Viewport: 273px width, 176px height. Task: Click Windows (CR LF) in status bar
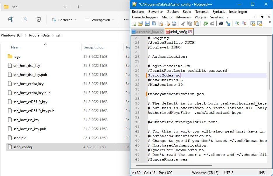205,172
